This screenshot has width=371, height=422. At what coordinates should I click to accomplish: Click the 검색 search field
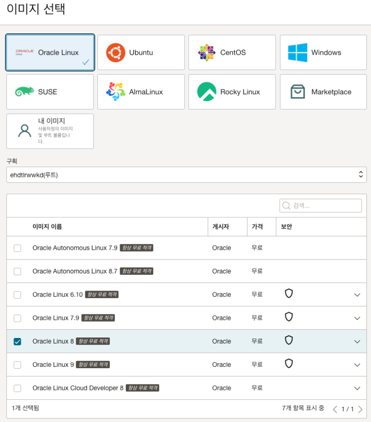click(x=320, y=206)
